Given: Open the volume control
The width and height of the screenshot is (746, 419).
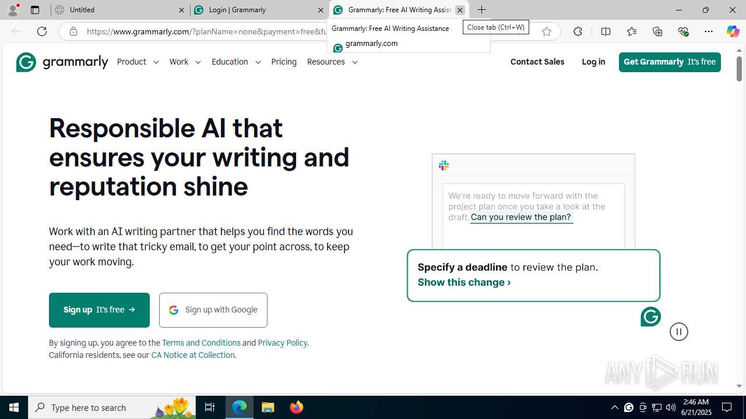Looking at the screenshot, I should (670, 407).
